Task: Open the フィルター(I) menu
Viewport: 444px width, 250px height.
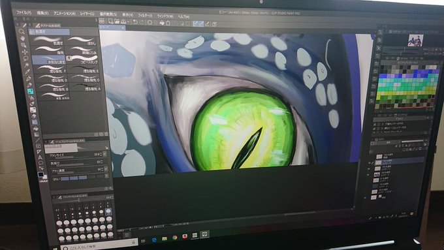Action: point(145,16)
